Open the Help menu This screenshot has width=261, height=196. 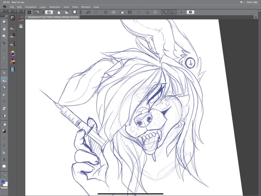(x=96, y=7)
